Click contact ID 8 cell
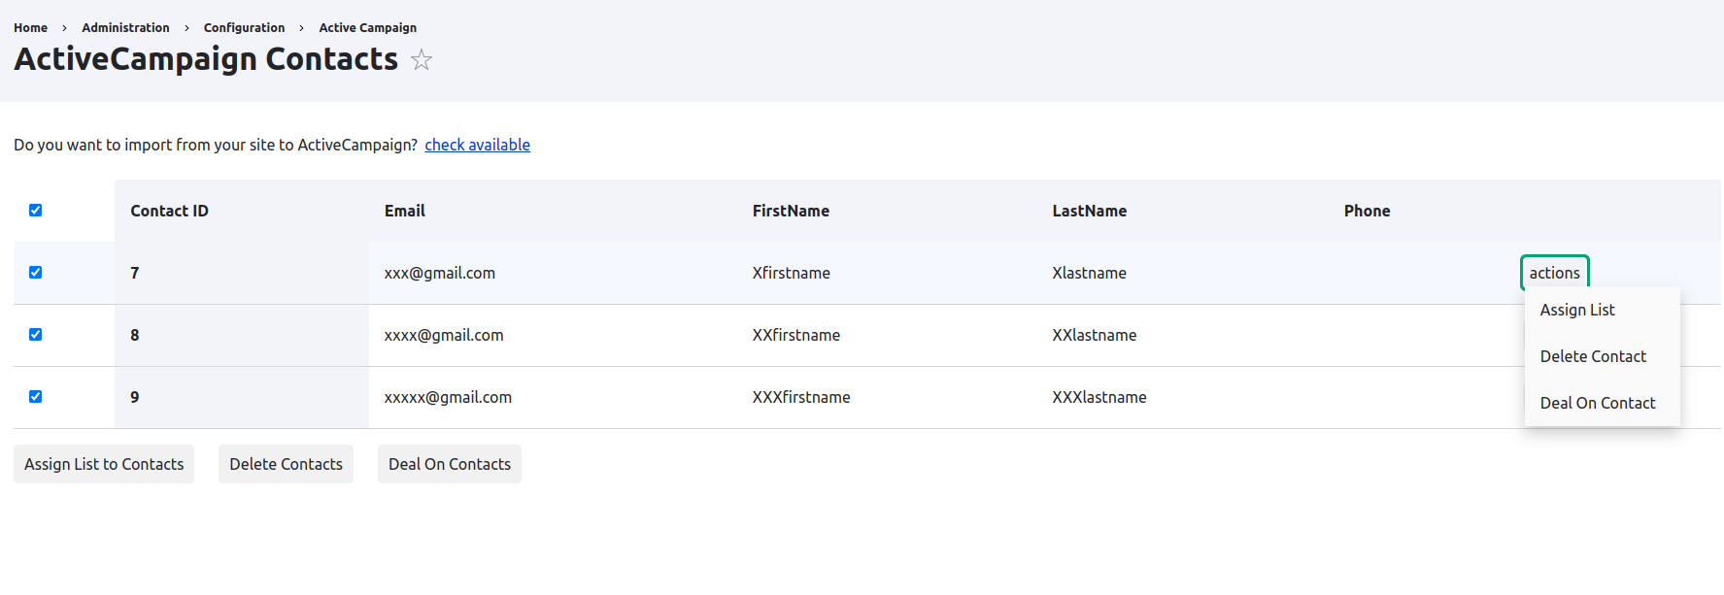The width and height of the screenshot is (1724, 595). pos(242,335)
